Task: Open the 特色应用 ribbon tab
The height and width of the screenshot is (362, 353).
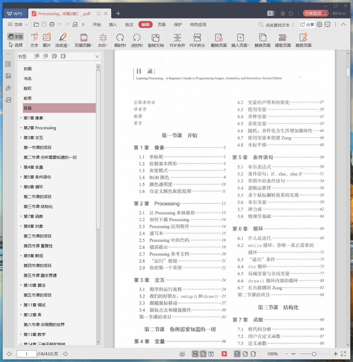Action: pos(198,24)
